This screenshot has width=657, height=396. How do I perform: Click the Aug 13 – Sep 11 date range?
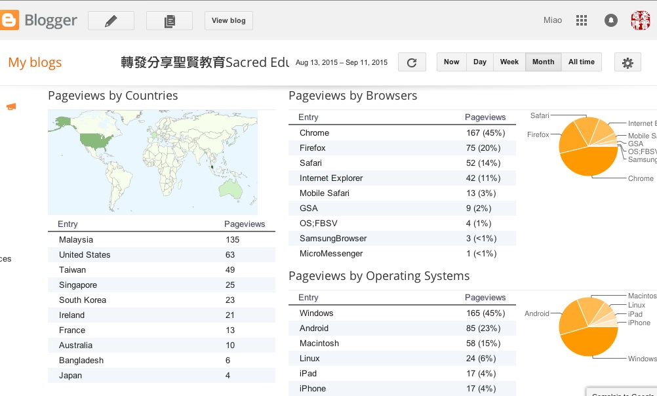tap(342, 62)
